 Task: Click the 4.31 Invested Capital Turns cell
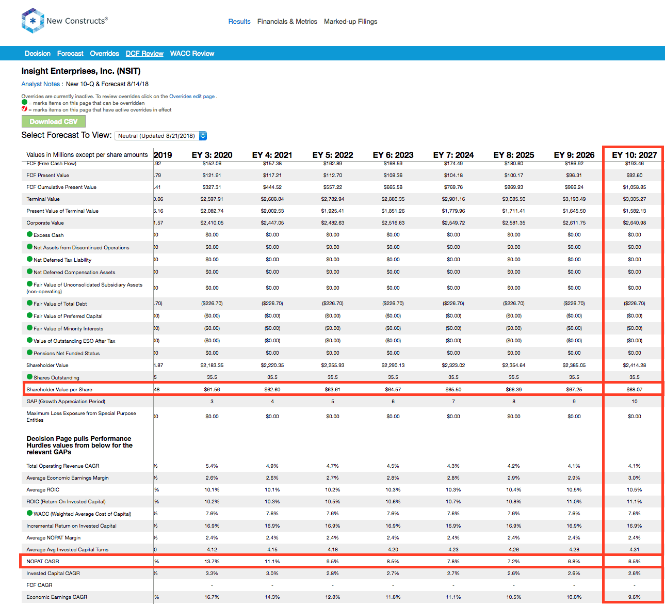click(635, 550)
